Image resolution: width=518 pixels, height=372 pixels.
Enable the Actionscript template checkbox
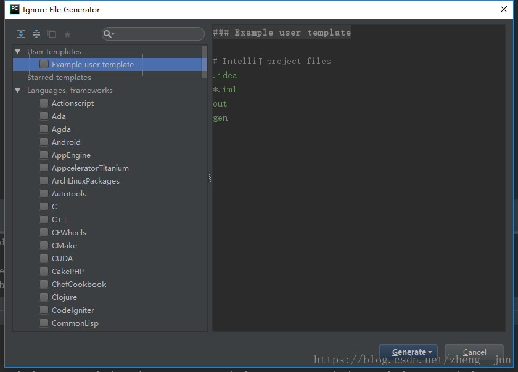44,103
